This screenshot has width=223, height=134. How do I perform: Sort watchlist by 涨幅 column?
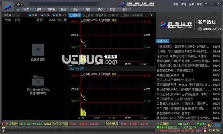[x=52, y=20]
